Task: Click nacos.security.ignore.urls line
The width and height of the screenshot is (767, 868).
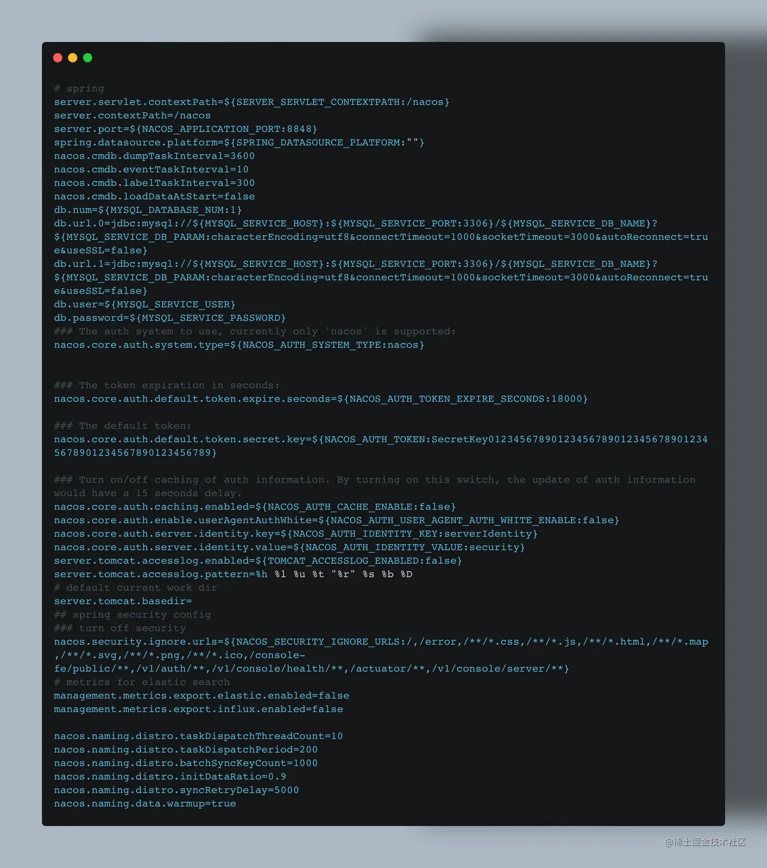Action: [381, 655]
